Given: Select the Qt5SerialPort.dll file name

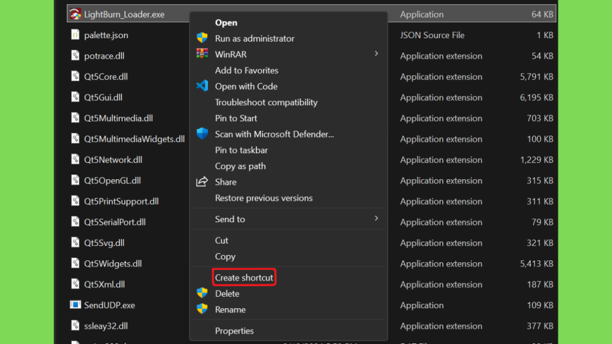Looking at the screenshot, I should click(115, 222).
